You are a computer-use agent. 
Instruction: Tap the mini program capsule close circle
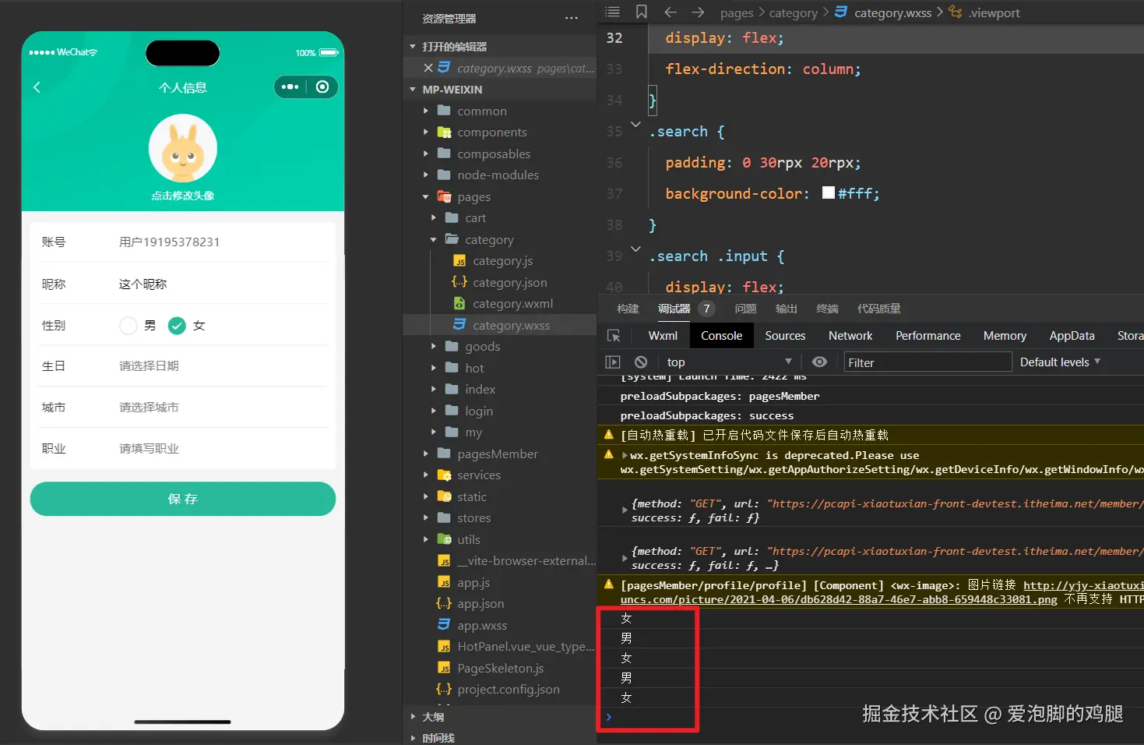click(x=322, y=87)
